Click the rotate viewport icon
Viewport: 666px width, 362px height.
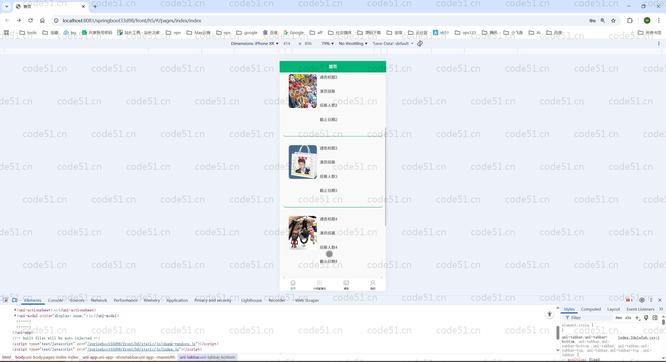pyautogui.click(x=420, y=43)
